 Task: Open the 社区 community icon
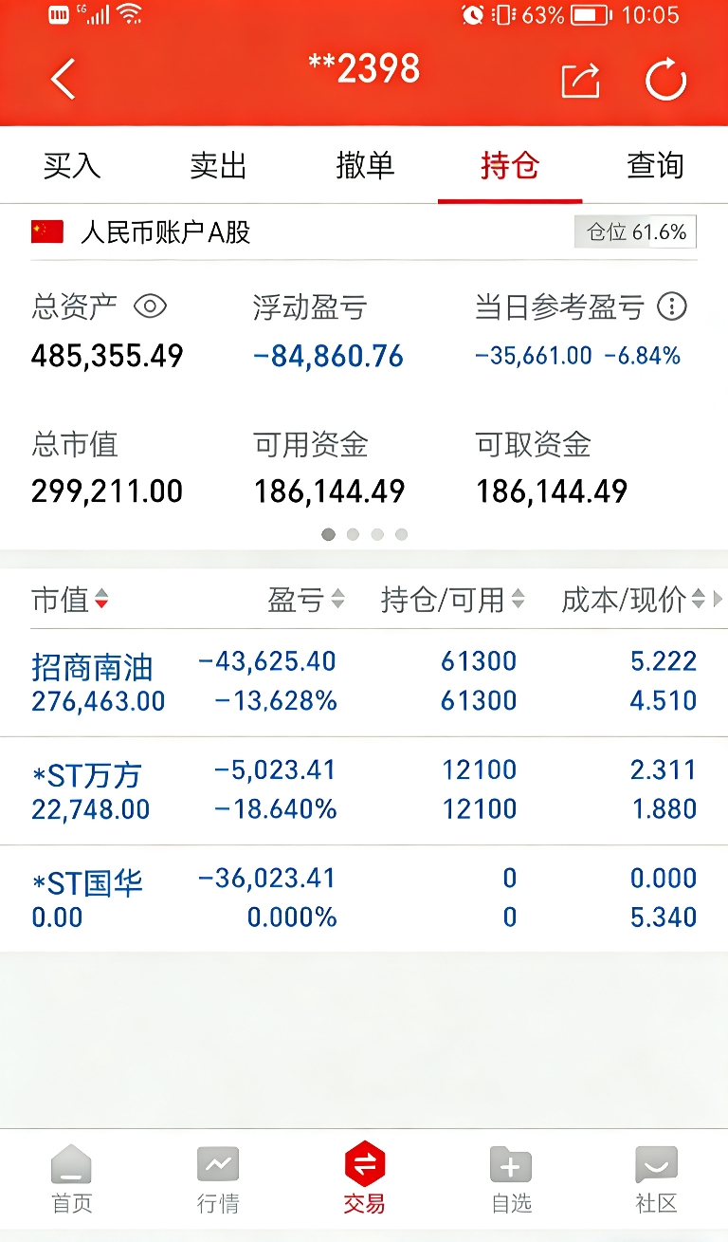tap(656, 1164)
